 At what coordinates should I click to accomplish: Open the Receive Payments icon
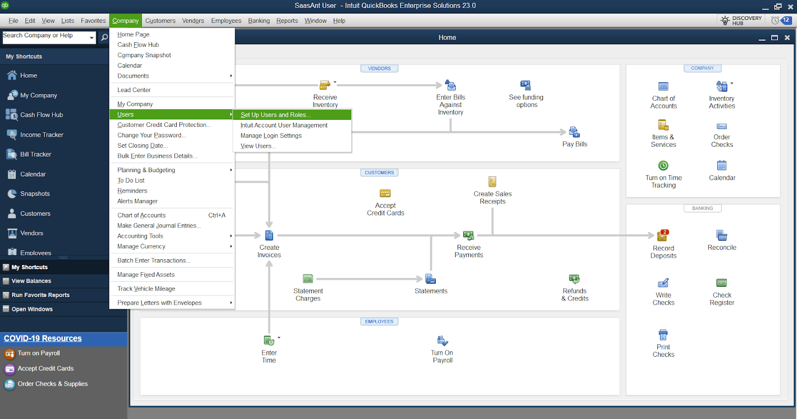pyautogui.click(x=469, y=235)
